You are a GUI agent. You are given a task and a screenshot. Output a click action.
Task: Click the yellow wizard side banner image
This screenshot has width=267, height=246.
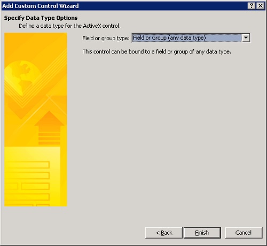36,119
